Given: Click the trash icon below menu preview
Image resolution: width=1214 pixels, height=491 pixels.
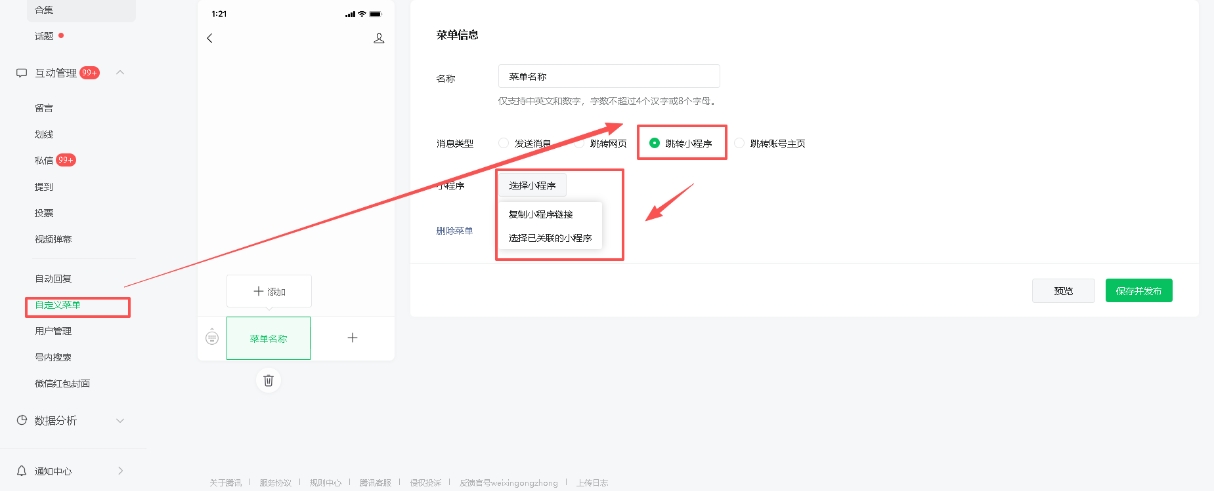Looking at the screenshot, I should (269, 380).
